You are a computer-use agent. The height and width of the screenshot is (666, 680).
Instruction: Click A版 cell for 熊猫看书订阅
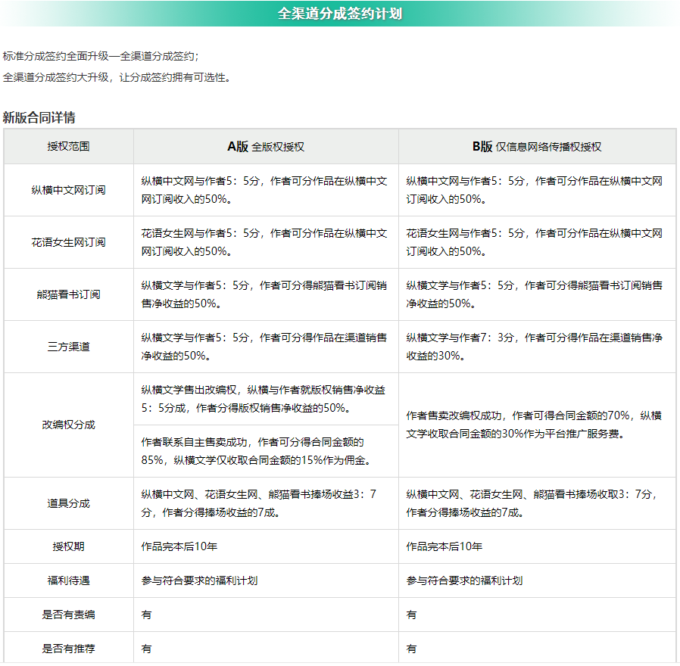click(266, 294)
